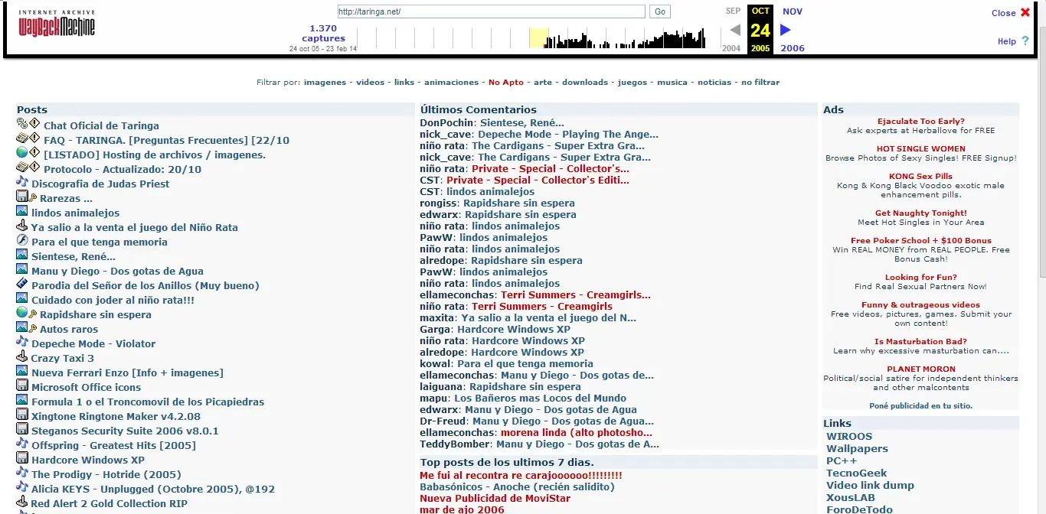Filter posts by juegos
This screenshot has height=514, width=1046.
click(x=633, y=82)
